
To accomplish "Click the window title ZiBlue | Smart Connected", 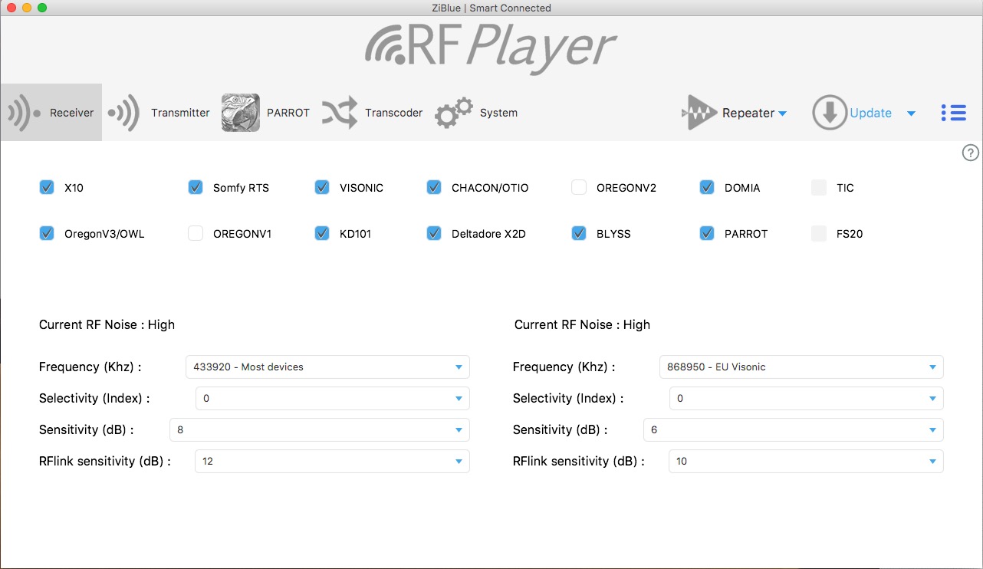I will [491, 8].
